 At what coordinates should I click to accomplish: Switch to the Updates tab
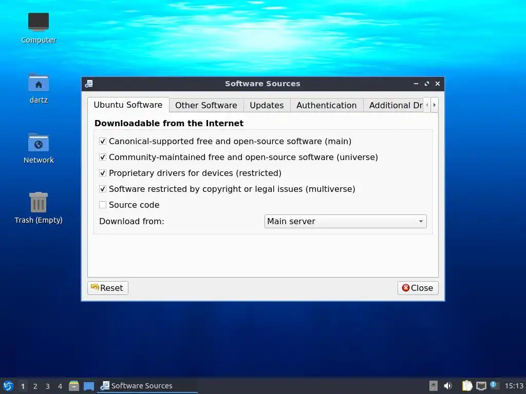pyautogui.click(x=267, y=105)
